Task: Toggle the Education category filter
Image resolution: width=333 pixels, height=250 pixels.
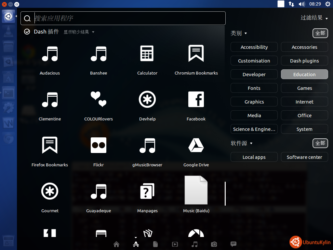Action: (x=304, y=75)
